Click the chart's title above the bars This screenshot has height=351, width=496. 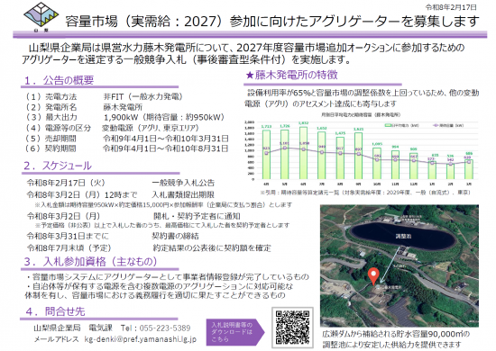pos(361,115)
